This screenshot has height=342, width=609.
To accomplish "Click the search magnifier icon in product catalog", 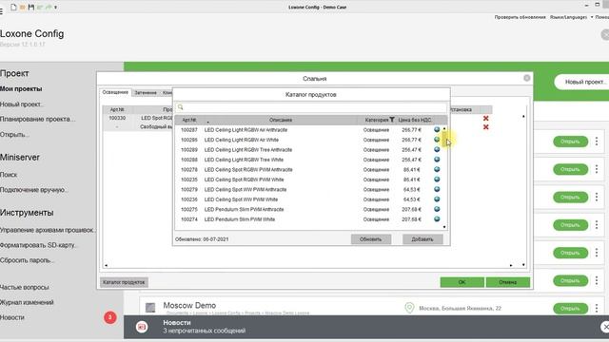I will (180, 107).
